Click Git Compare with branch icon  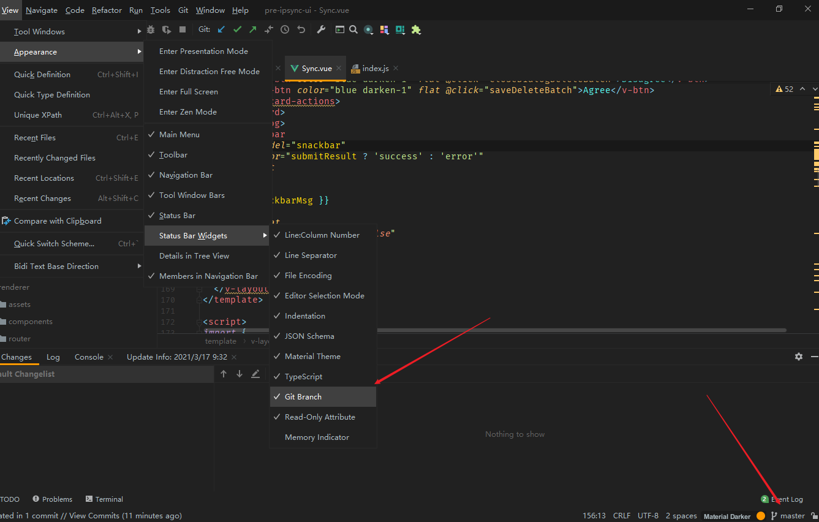(x=269, y=29)
